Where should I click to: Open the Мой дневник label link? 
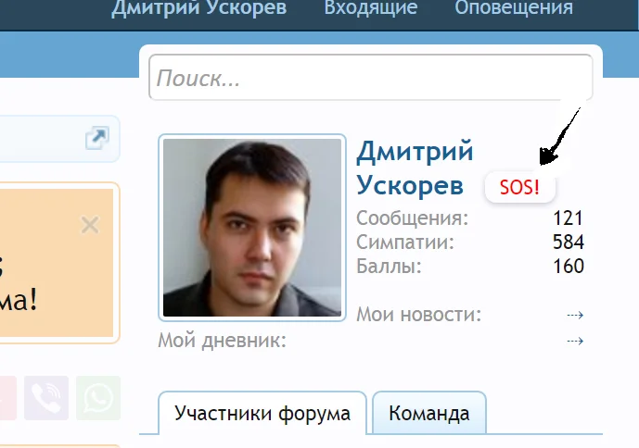[x=222, y=341]
